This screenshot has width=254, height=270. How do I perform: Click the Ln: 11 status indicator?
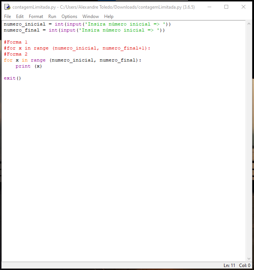(x=229, y=265)
